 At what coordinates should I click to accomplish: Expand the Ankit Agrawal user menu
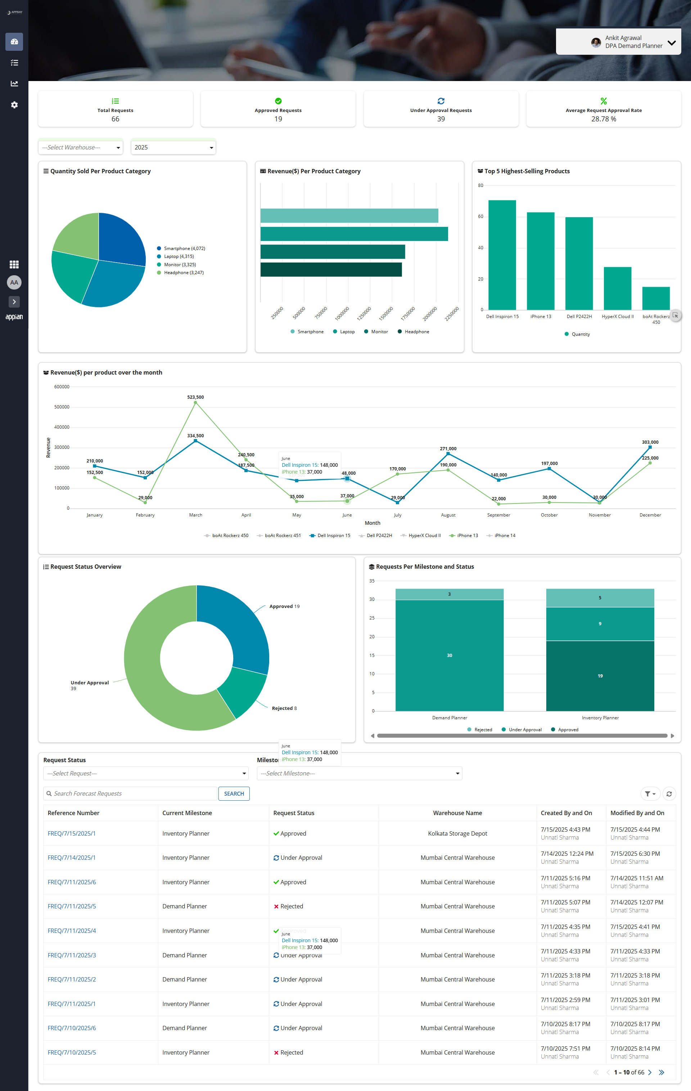click(x=618, y=42)
